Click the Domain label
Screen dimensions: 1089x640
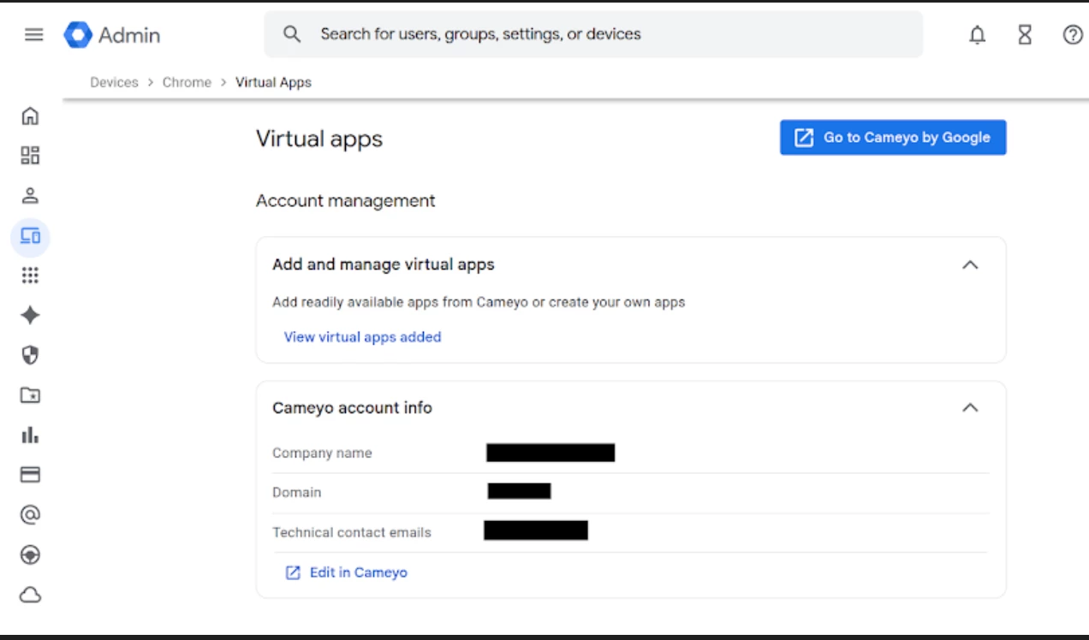pos(297,493)
